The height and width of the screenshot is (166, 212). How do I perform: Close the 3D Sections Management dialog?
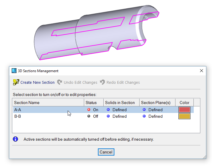[202, 71]
